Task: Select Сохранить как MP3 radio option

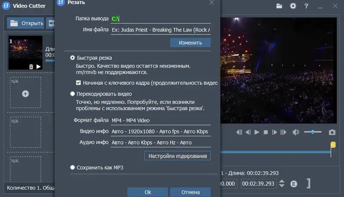Action: click(x=72, y=167)
